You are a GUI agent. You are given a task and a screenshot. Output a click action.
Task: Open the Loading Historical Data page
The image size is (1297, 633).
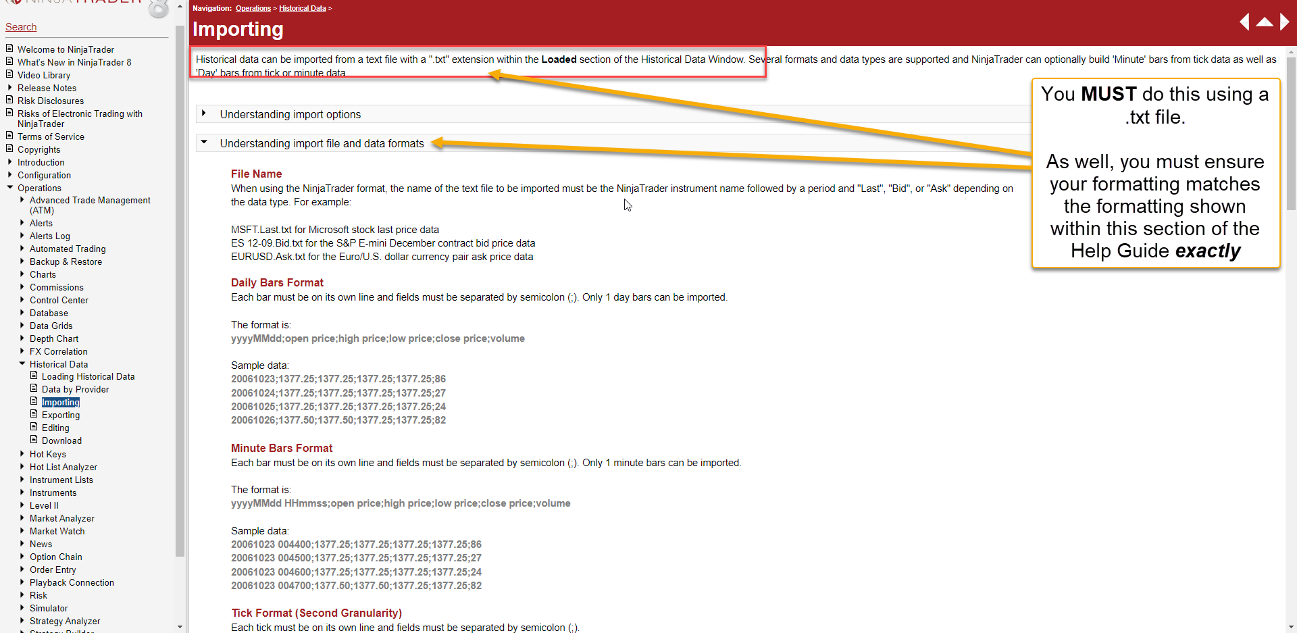tap(88, 376)
